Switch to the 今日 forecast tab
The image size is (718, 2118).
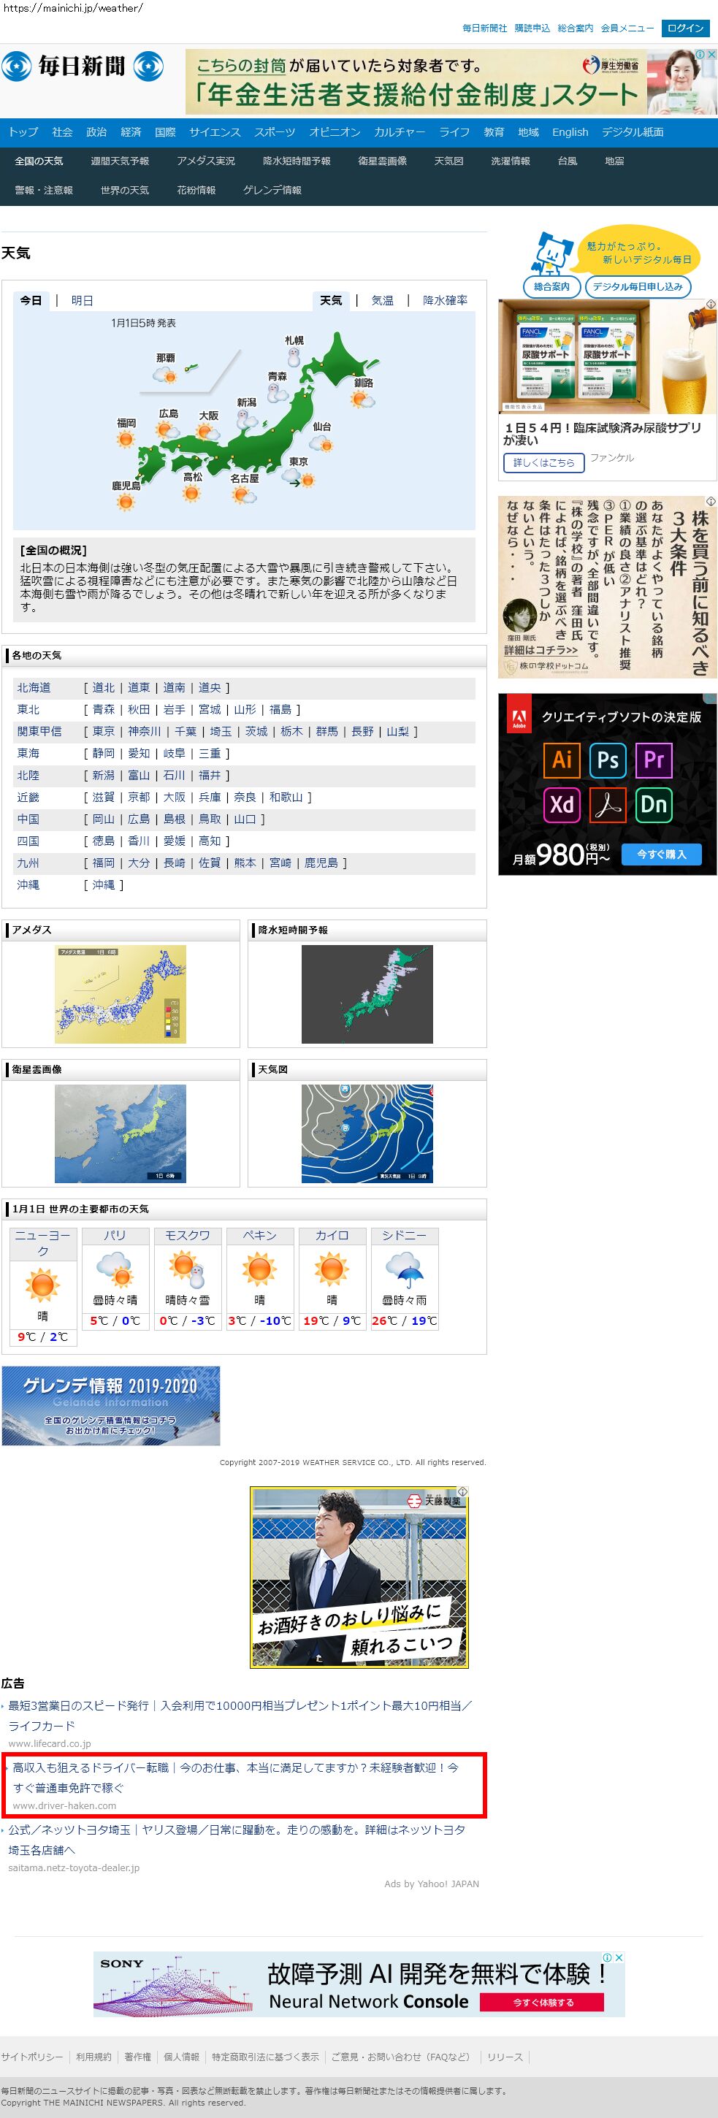31,300
